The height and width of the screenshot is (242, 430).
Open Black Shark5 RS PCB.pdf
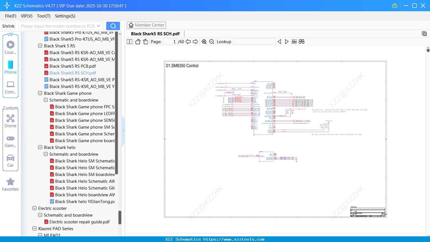tap(73, 66)
